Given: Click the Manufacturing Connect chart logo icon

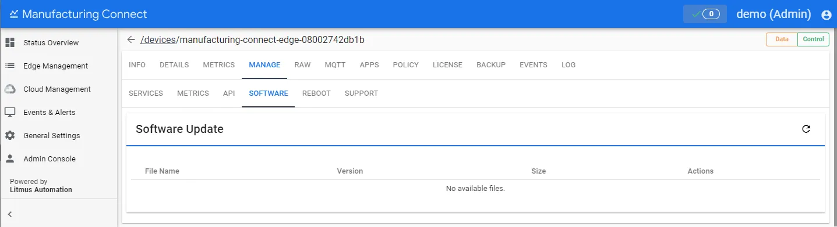Looking at the screenshot, I should tap(14, 15).
